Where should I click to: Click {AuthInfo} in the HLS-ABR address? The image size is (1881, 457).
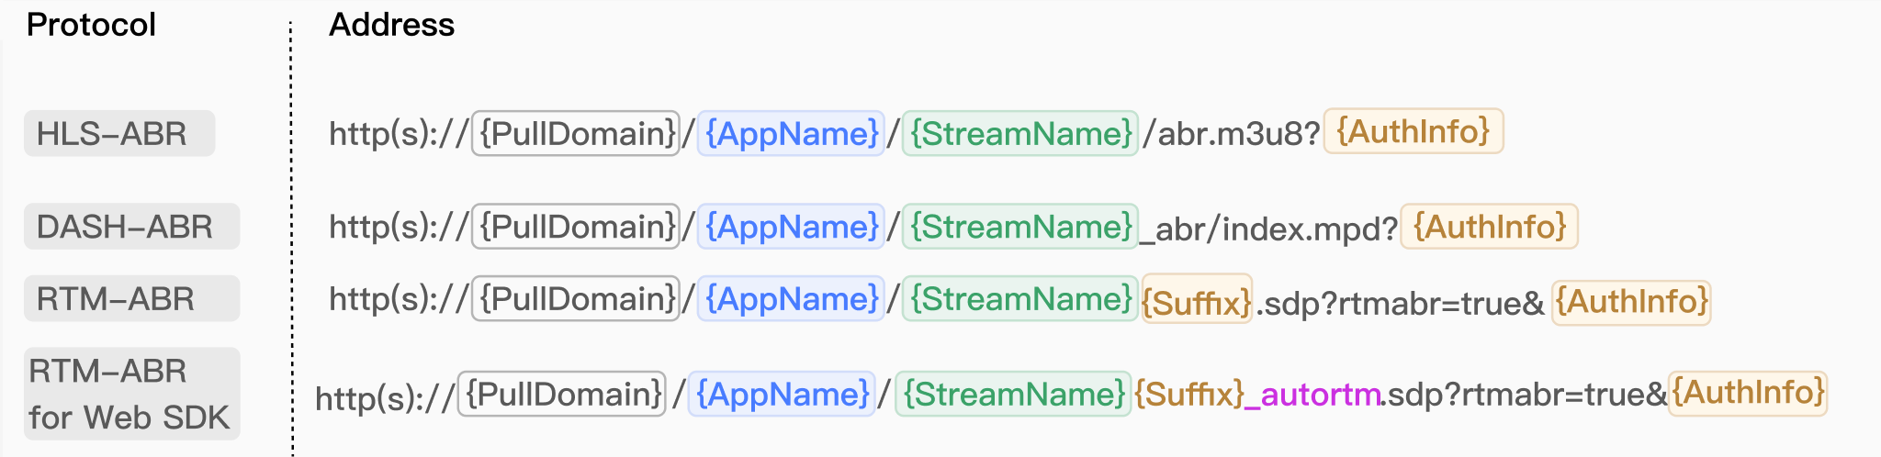click(x=1414, y=131)
